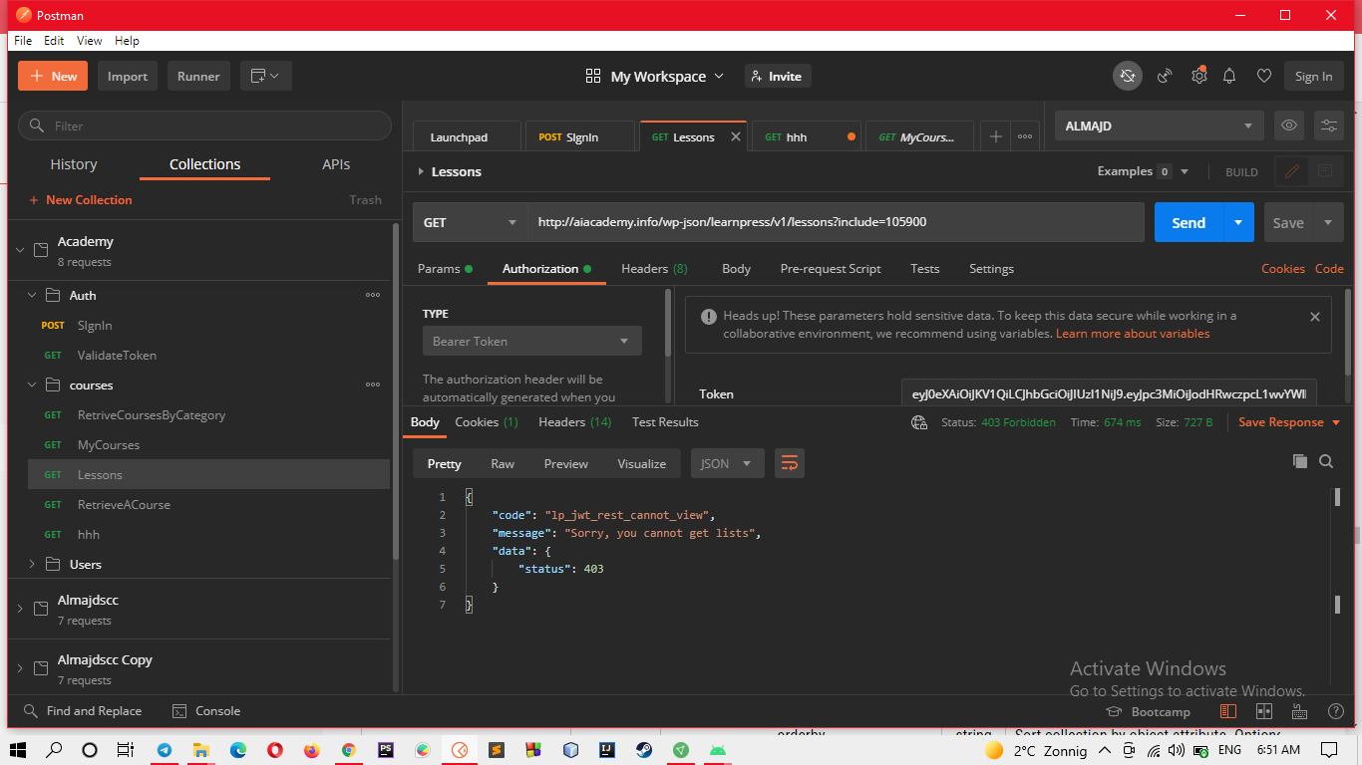The height and width of the screenshot is (765, 1362).
Task: Open the Bearer Token type dropdown
Action: click(x=530, y=342)
